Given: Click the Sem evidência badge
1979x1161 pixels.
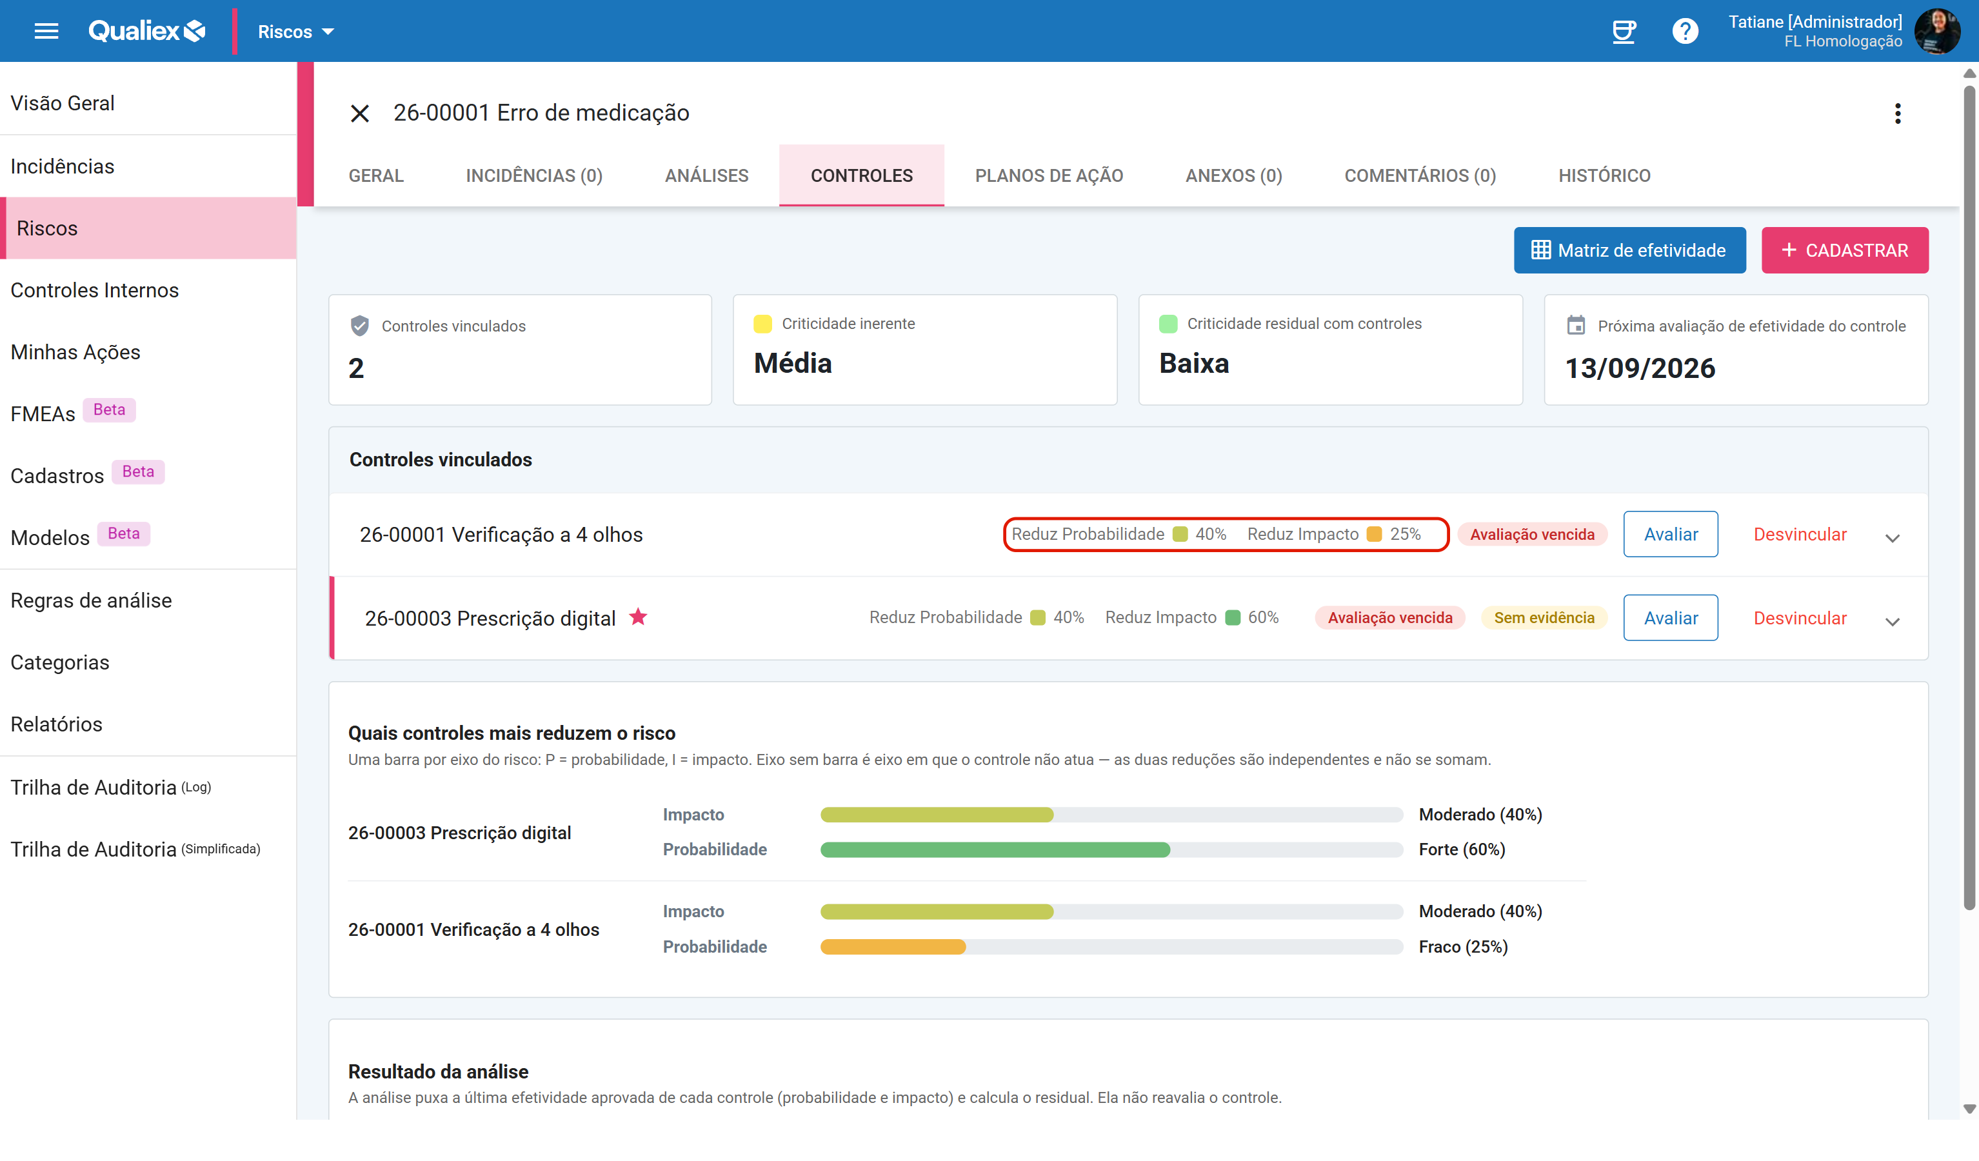Looking at the screenshot, I should click(1543, 618).
